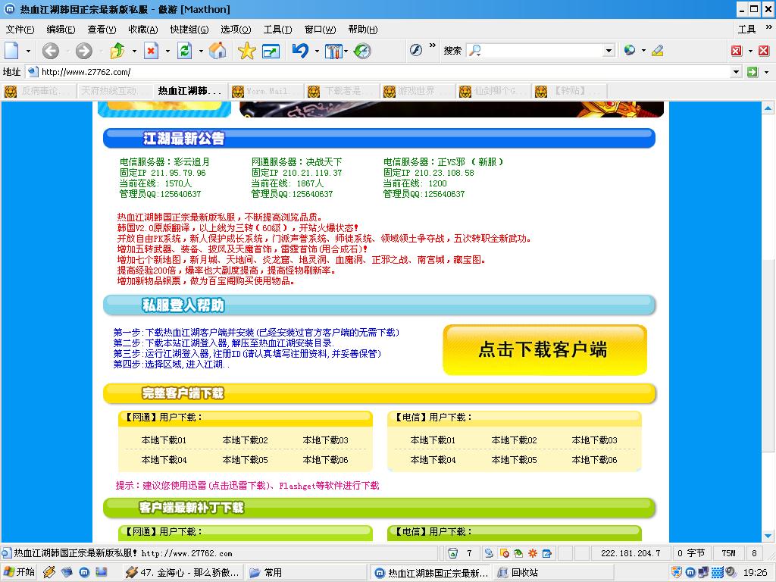Click 电信 本地下载04 link
This screenshot has height=582, width=776.
433,460
